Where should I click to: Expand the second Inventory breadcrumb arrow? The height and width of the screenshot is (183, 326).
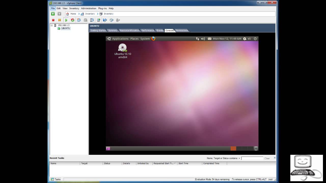click(98, 14)
